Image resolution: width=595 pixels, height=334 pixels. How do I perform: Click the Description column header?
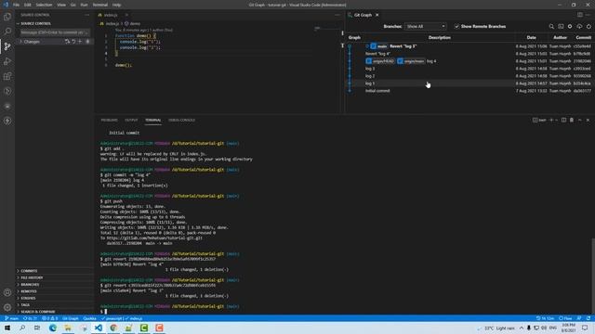click(440, 37)
